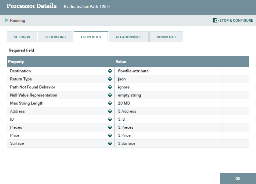Click help icon for Price property
256x184 pixels.
tap(110, 135)
